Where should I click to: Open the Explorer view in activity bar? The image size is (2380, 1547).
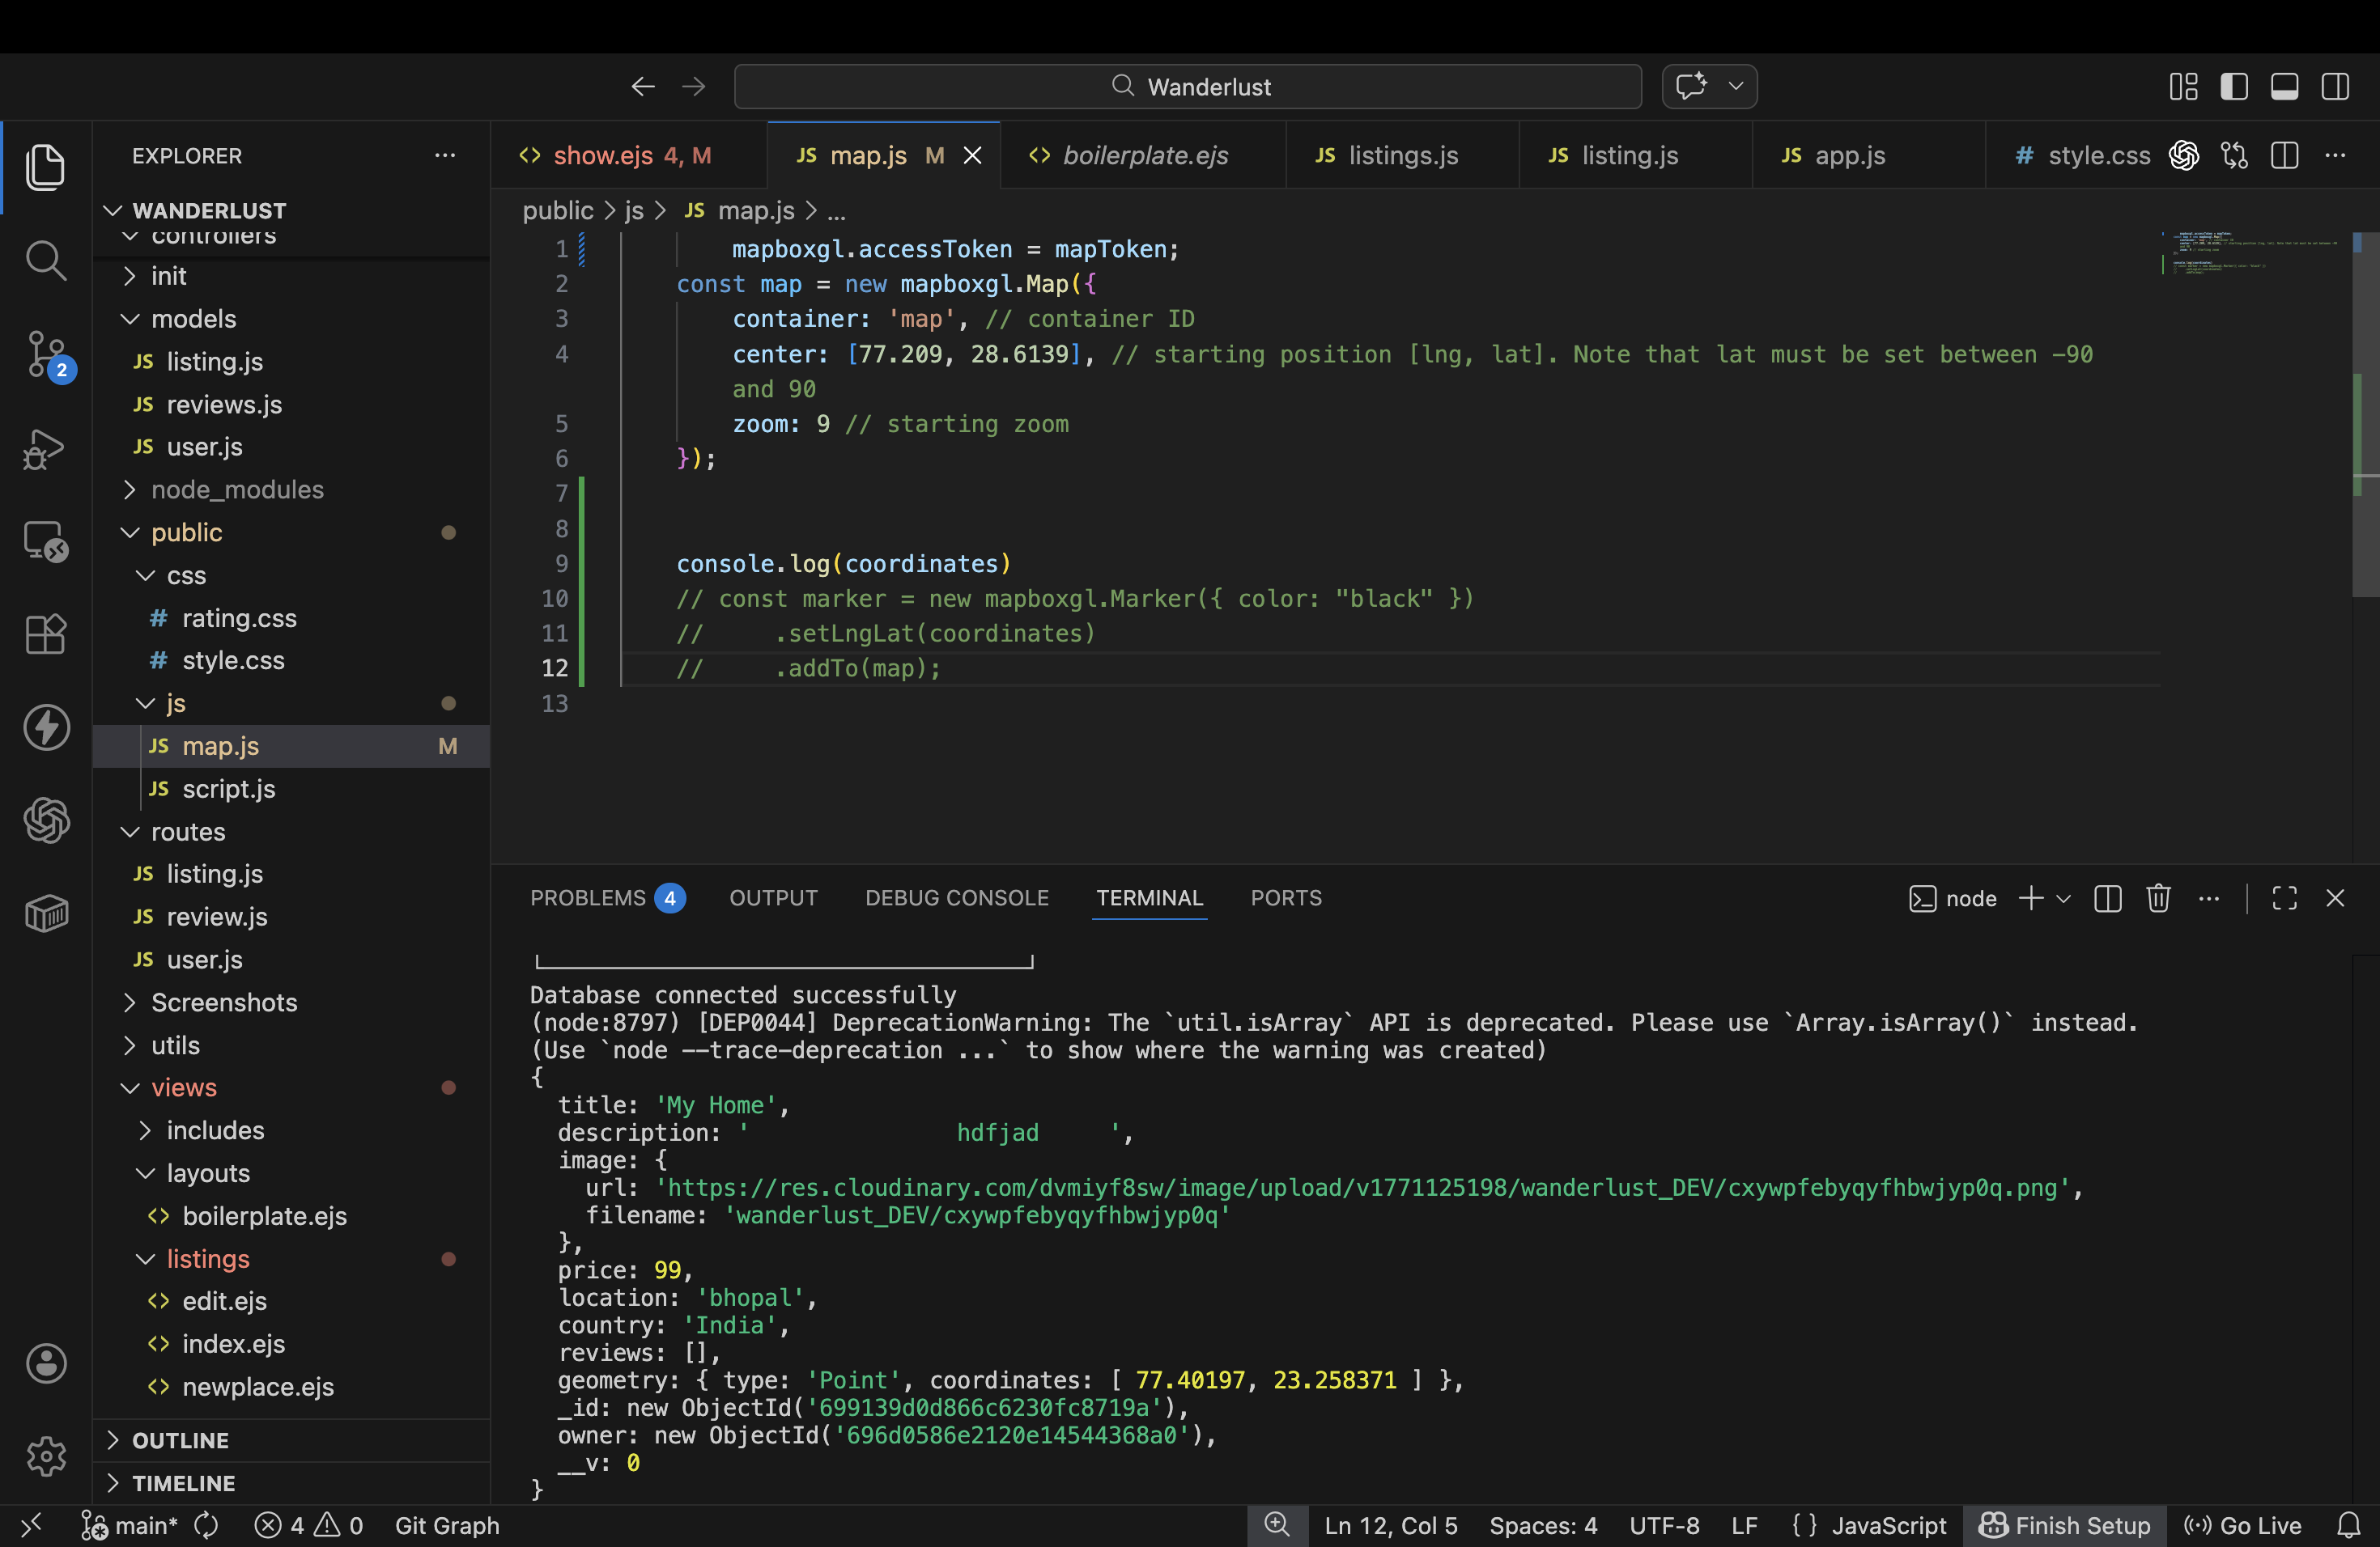45,167
